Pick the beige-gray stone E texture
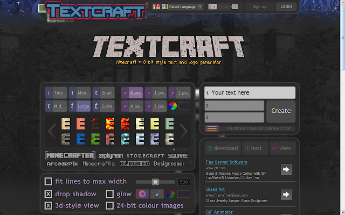Viewport: 345px width, 215px height. [170, 139]
